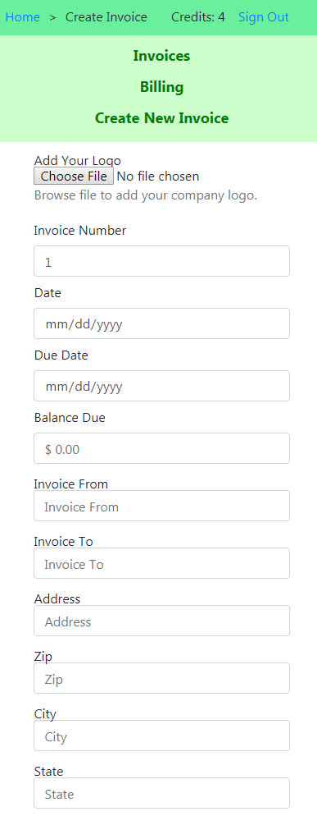Click the Create Invoice breadcrumb text
The image size is (317, 816).
[106, 17]
